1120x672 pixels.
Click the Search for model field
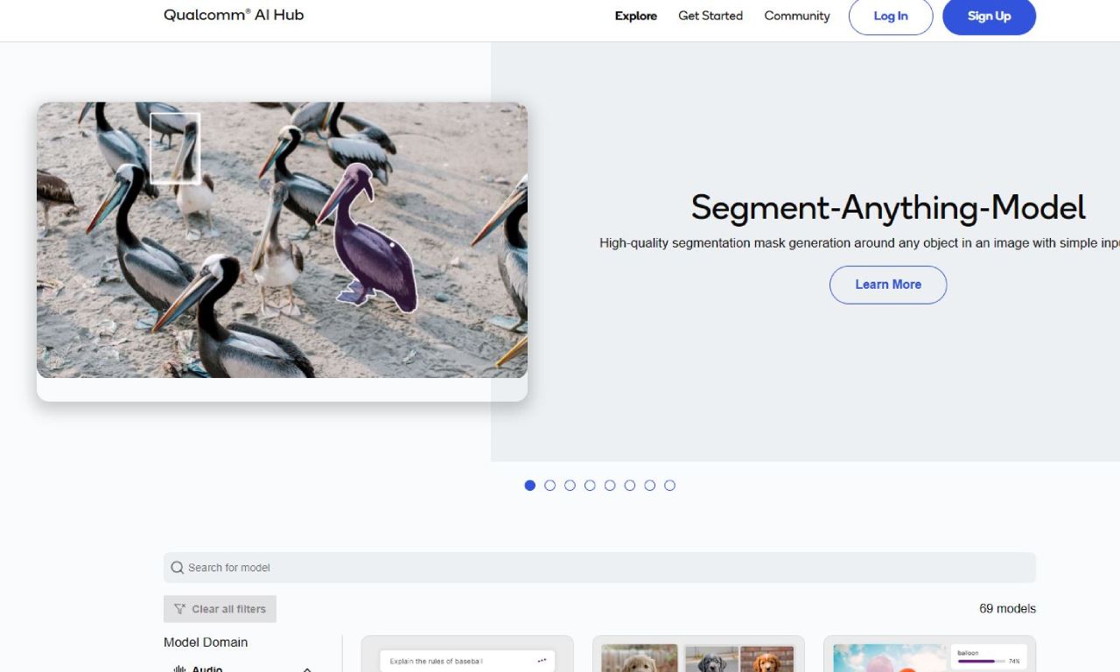[x=599, y=567]
